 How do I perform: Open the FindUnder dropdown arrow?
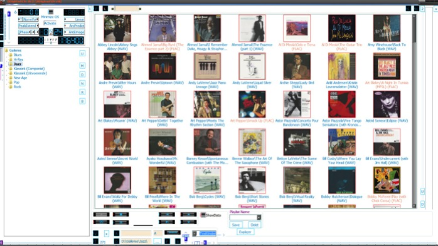point(195,233)
